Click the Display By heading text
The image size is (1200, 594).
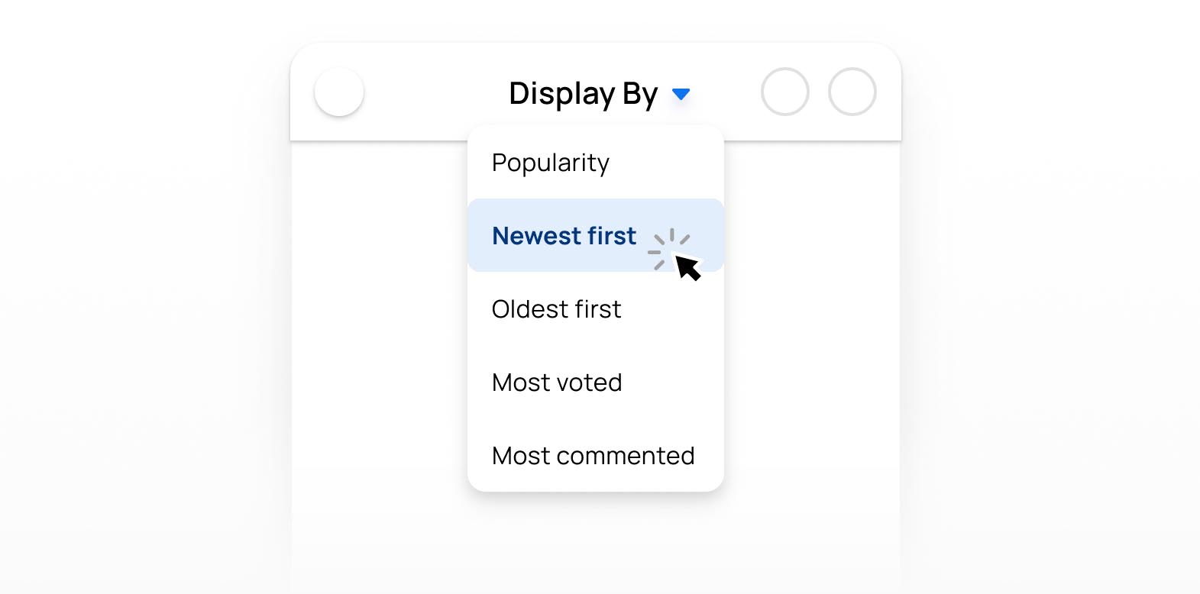click(x=583, y=94)
